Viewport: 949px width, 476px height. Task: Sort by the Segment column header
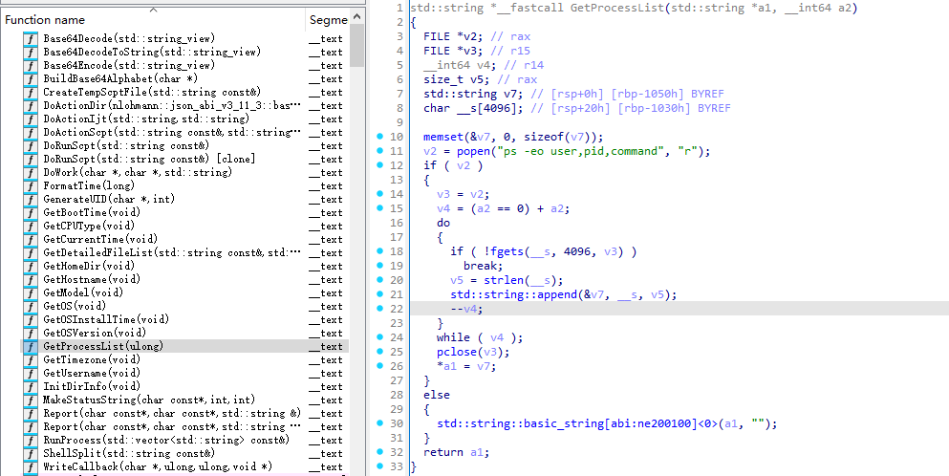tap(328, 19)
